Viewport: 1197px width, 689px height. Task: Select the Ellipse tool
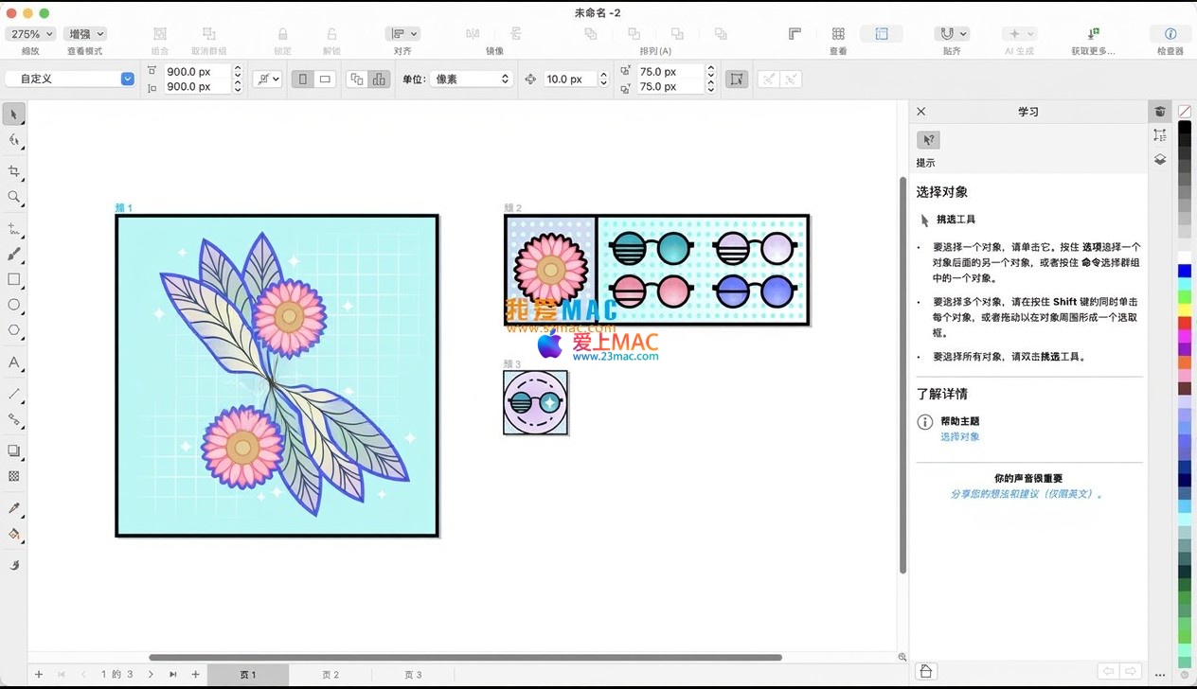(13, 305)
